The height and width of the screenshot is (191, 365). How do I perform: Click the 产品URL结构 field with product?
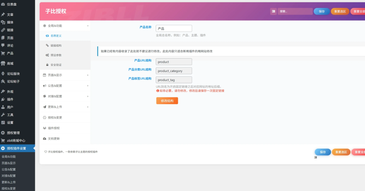[x=174, y=62]
